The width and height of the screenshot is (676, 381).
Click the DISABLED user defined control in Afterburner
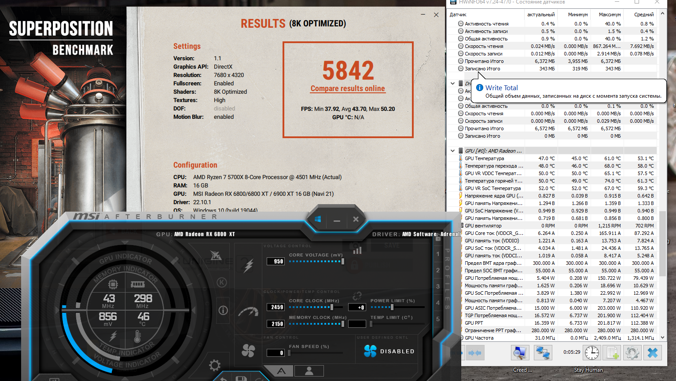[389, 351]
